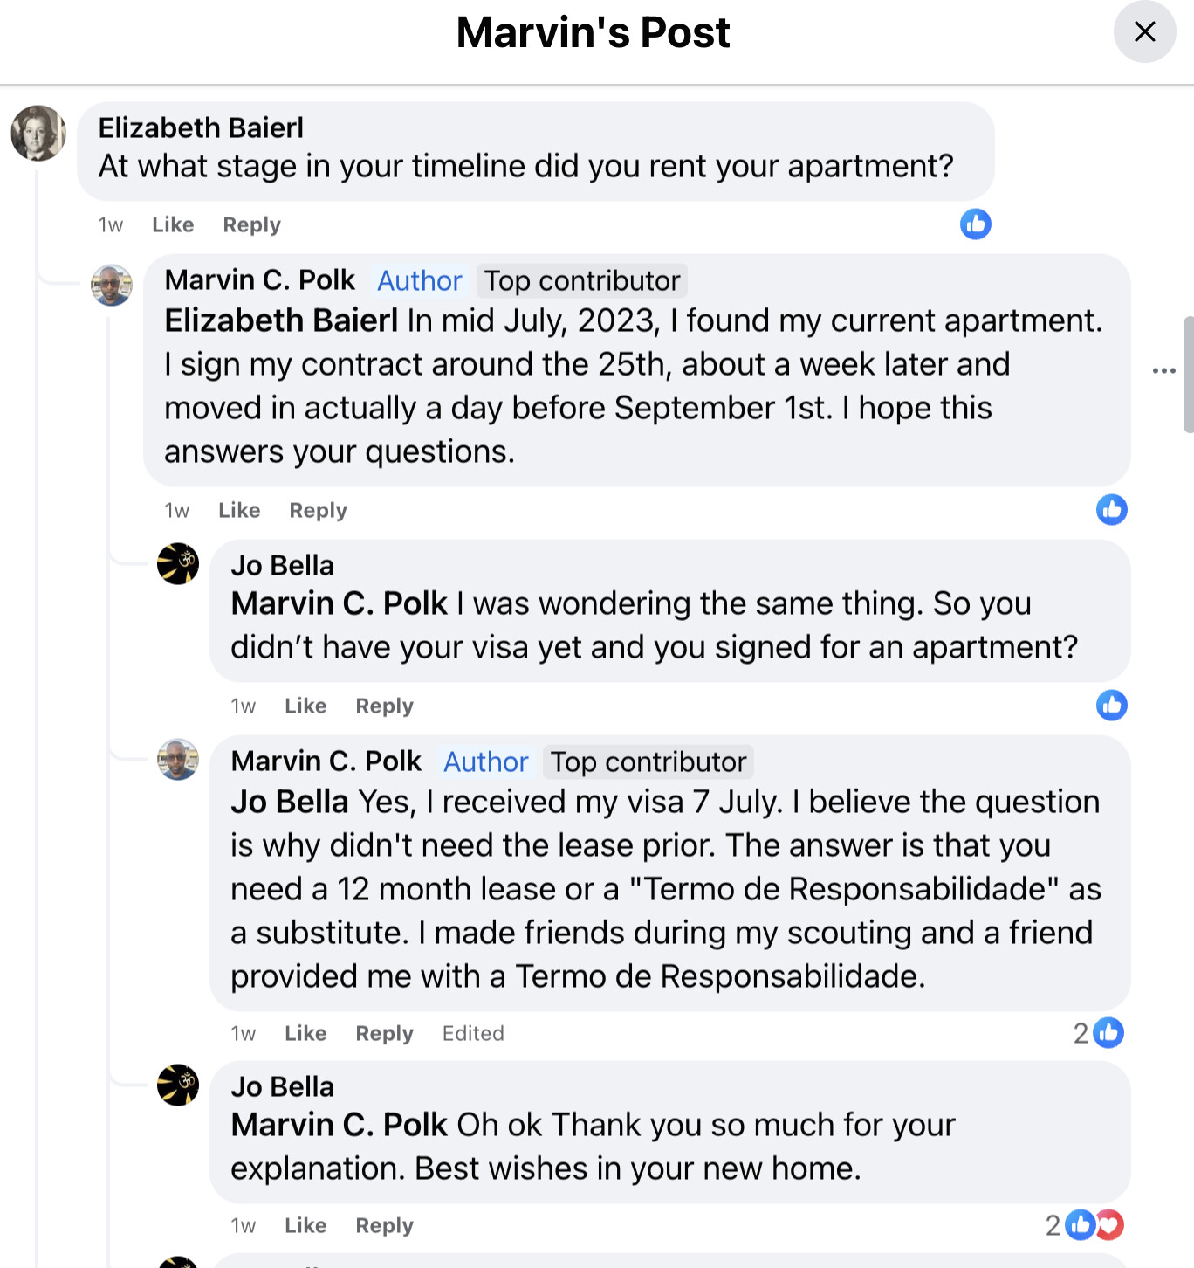Open Jo Bella's avatar on visa question
The height and width of the screenshot is (1268, 1194).
(178, 564)
